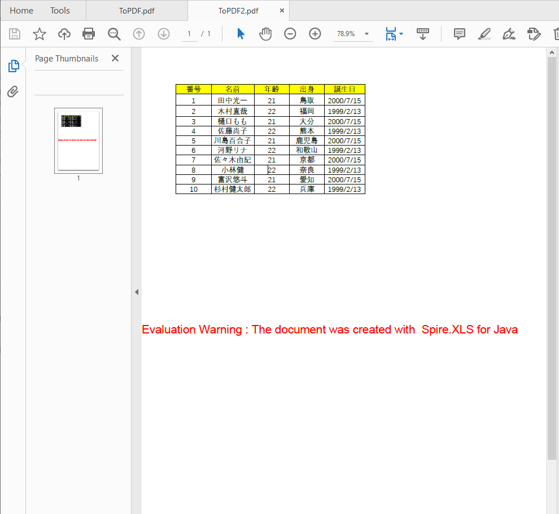Toggle the Page Thumbnails sidebar icon
The image size is (559, 514).
tap(13, 66)
